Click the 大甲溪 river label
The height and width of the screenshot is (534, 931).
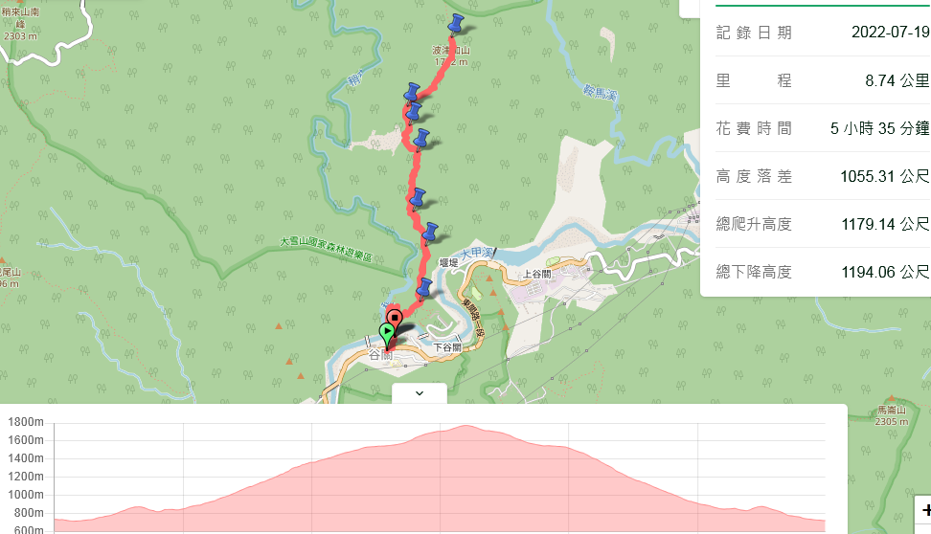point(477,254)
